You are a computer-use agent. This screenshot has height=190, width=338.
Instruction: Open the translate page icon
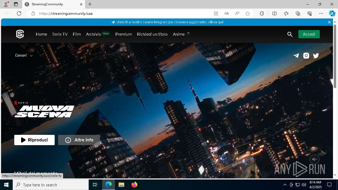(x=227, y=13)
